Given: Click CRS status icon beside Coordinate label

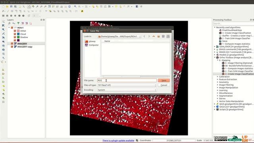Looking at the screenshot, I should pyautogui.click(x=137, y=140).
